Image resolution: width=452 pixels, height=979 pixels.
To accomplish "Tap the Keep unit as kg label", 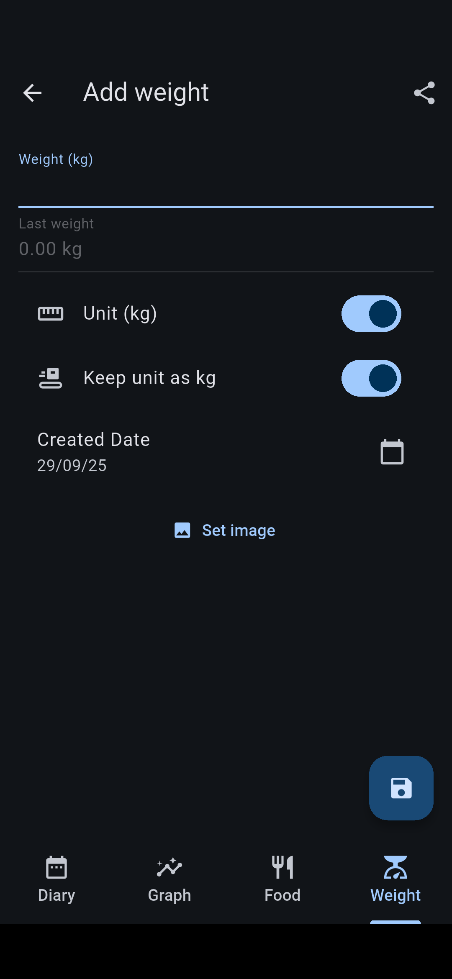I will pos(149,378).
